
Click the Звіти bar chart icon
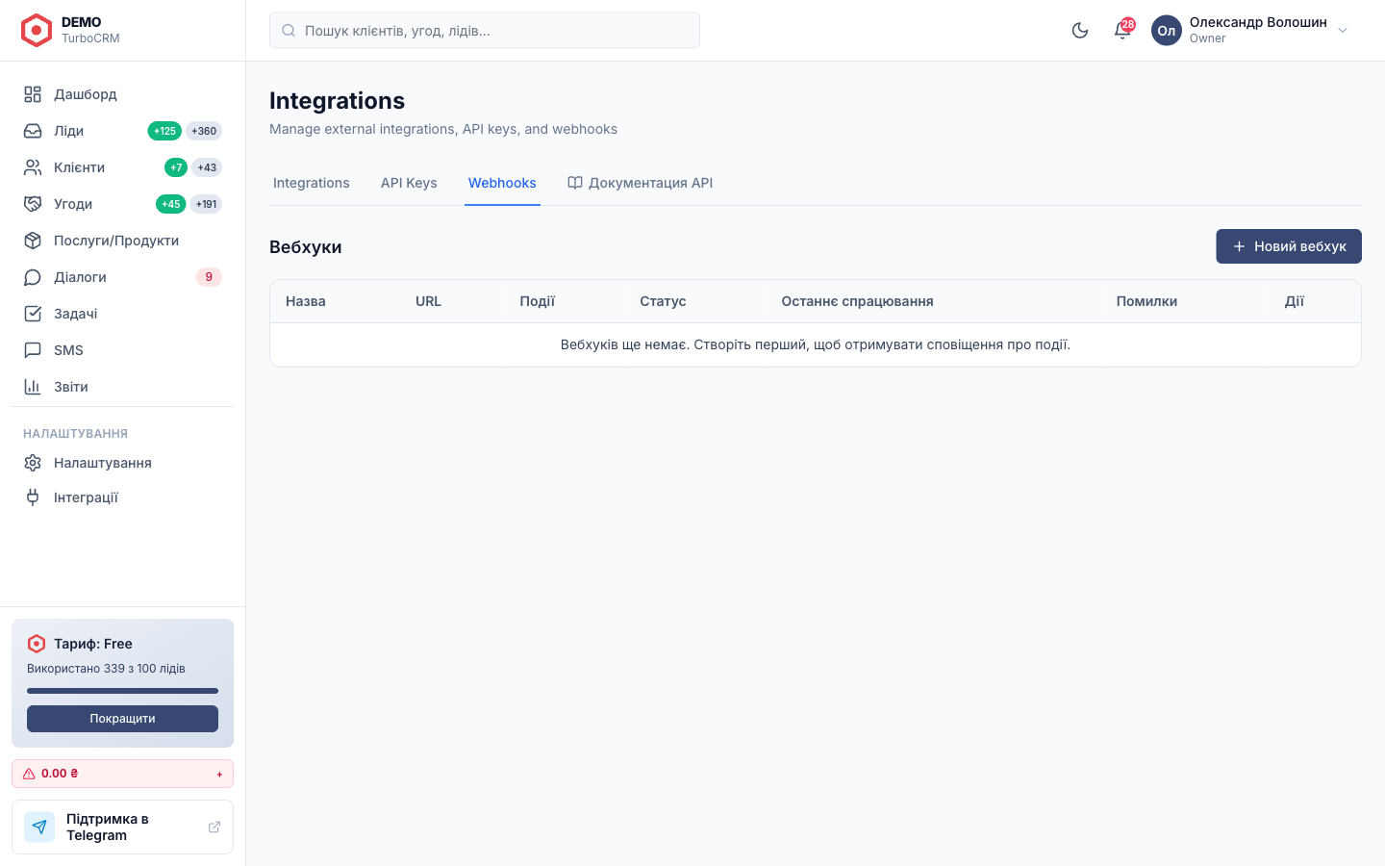click(33, 387)
